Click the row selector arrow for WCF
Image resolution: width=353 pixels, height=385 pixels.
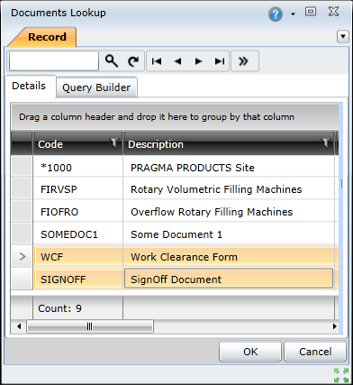tap(22, 257)
